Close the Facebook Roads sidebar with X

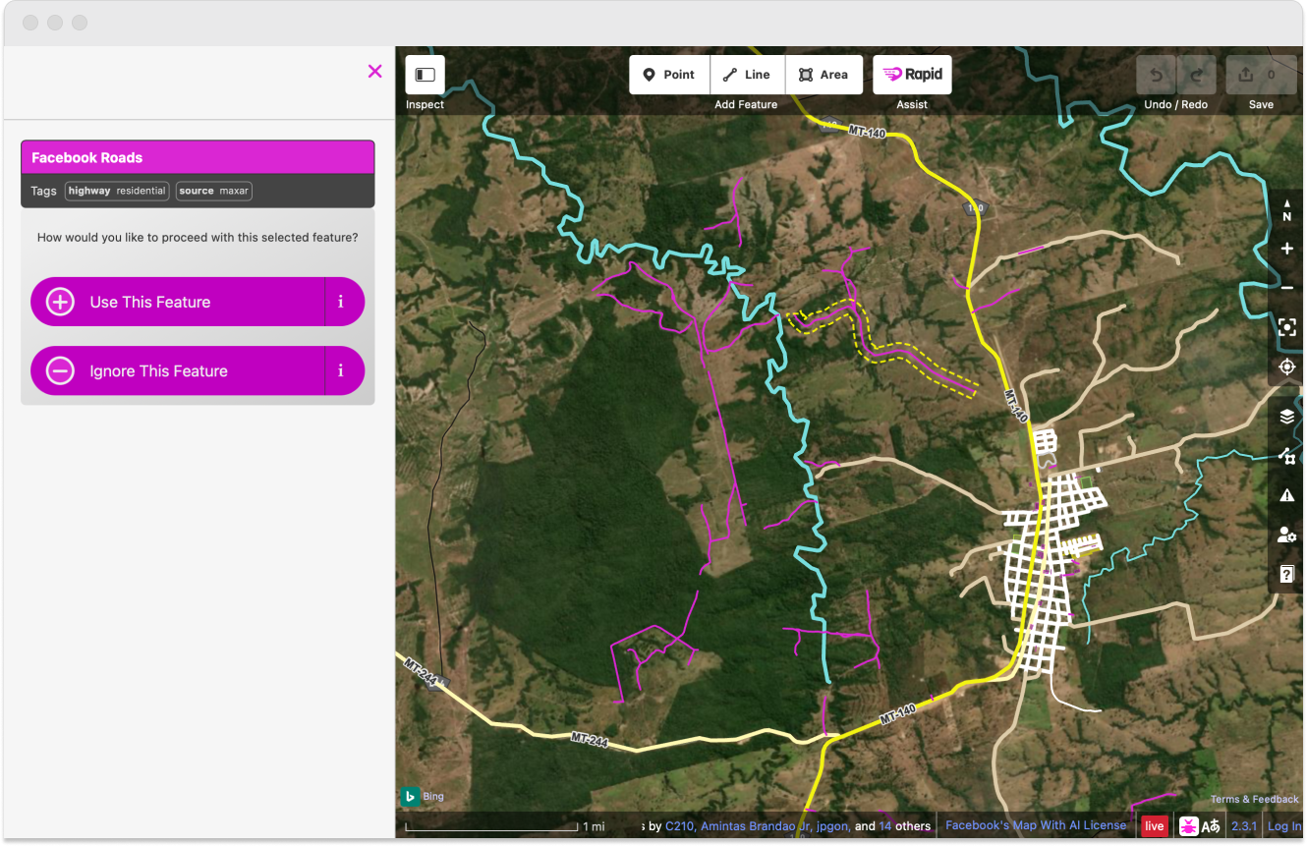(x=374, y=71)
